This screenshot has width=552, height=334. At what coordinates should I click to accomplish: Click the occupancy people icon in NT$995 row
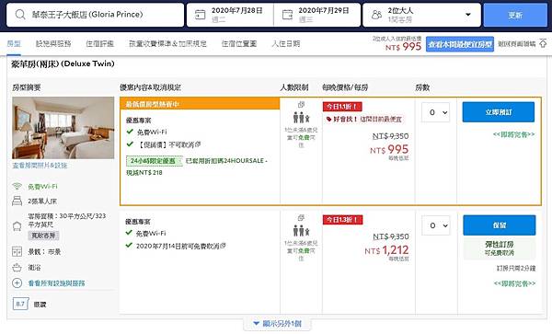301,117
